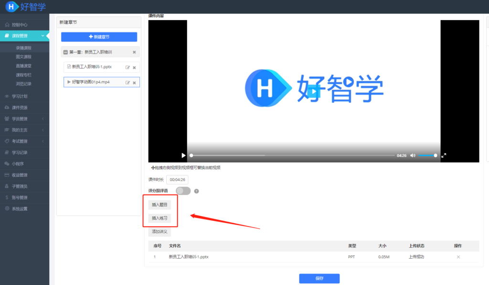This screenshot has width=489, height=285.
Task: Go to 学习计划 in sidebar
Action: [x=19, y=96]
